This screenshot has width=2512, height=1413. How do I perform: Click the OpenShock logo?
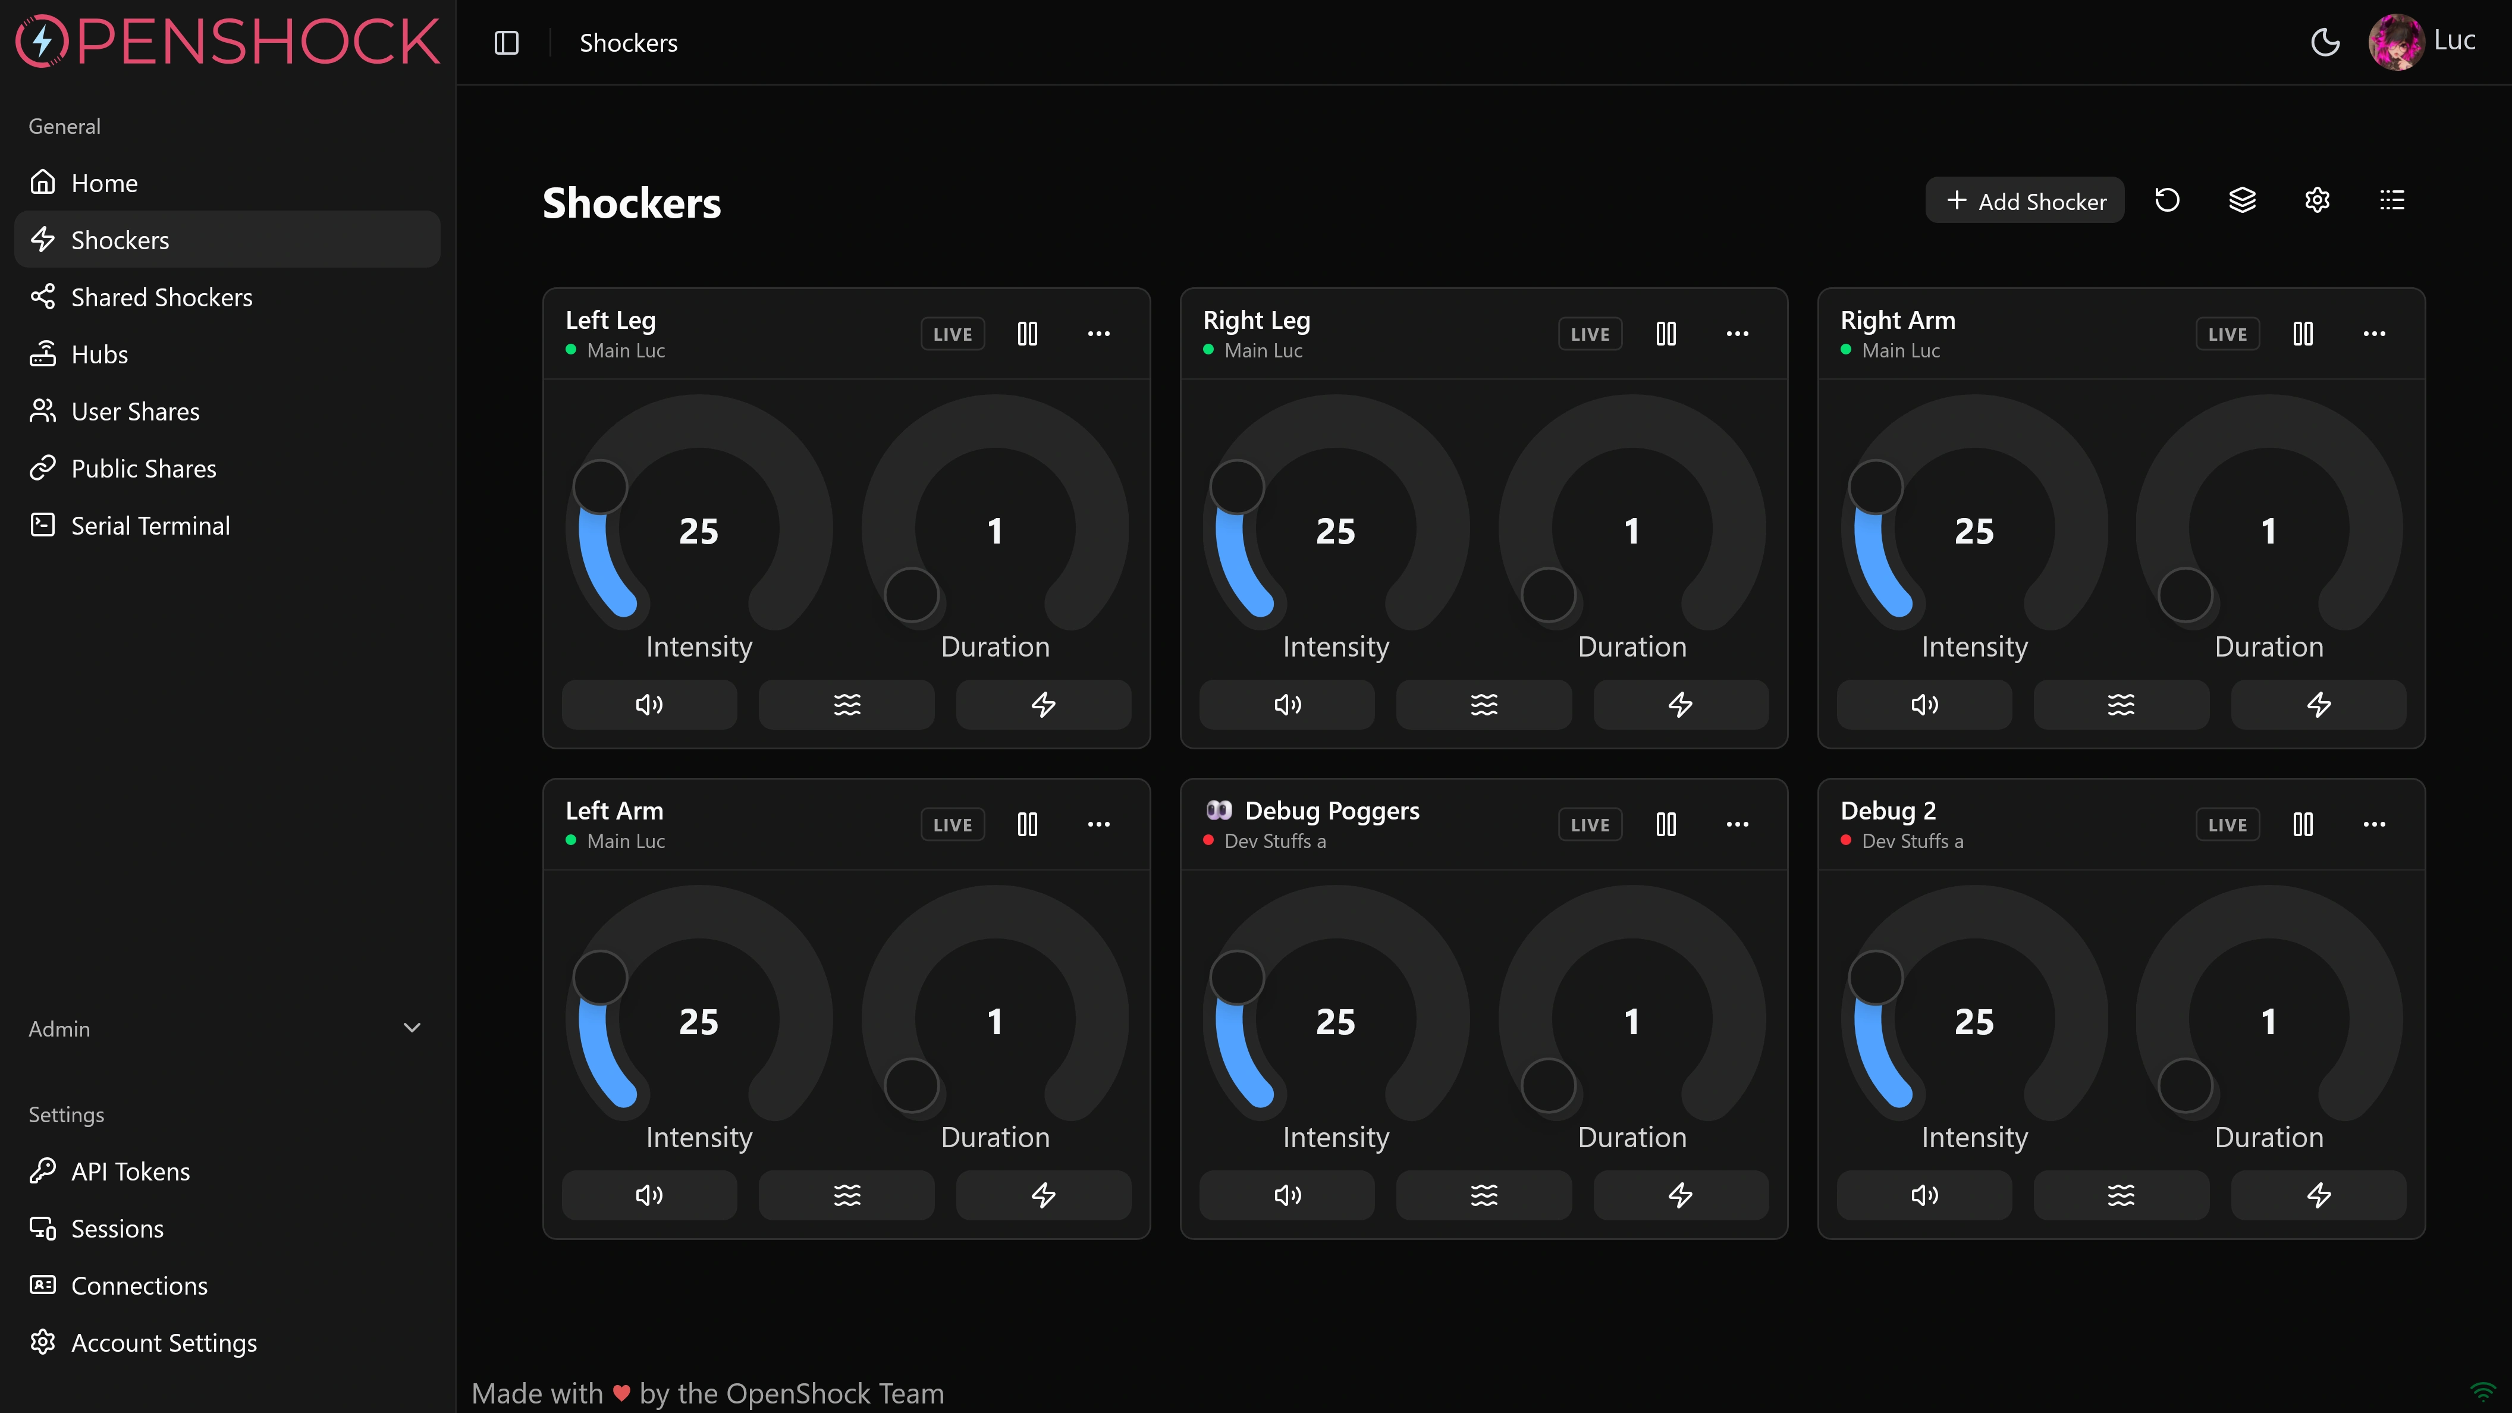pyautogui.click(x=227, y=41)
